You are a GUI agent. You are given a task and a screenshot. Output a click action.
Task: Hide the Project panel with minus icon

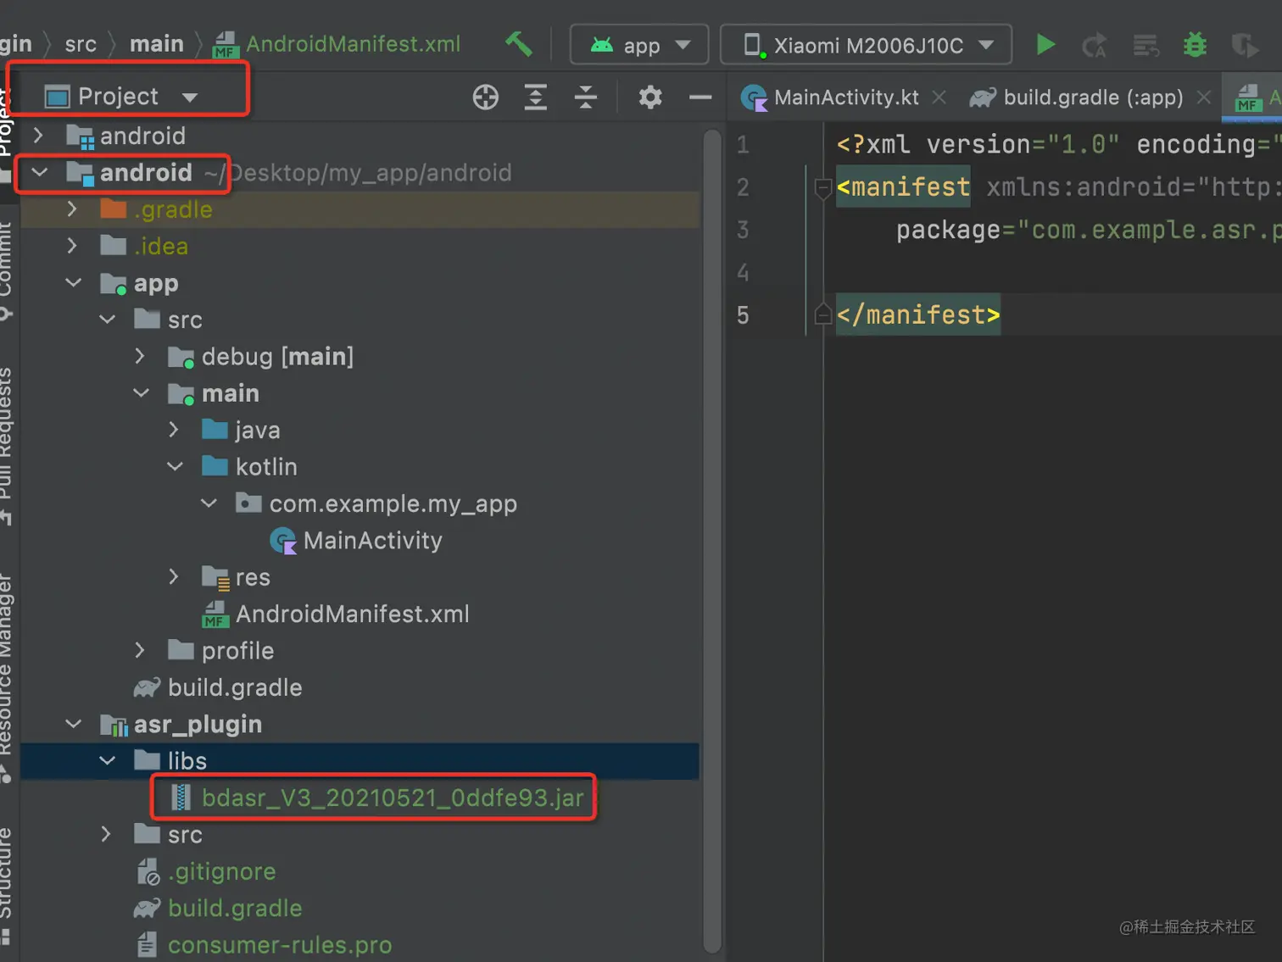[x=700, y=97]
